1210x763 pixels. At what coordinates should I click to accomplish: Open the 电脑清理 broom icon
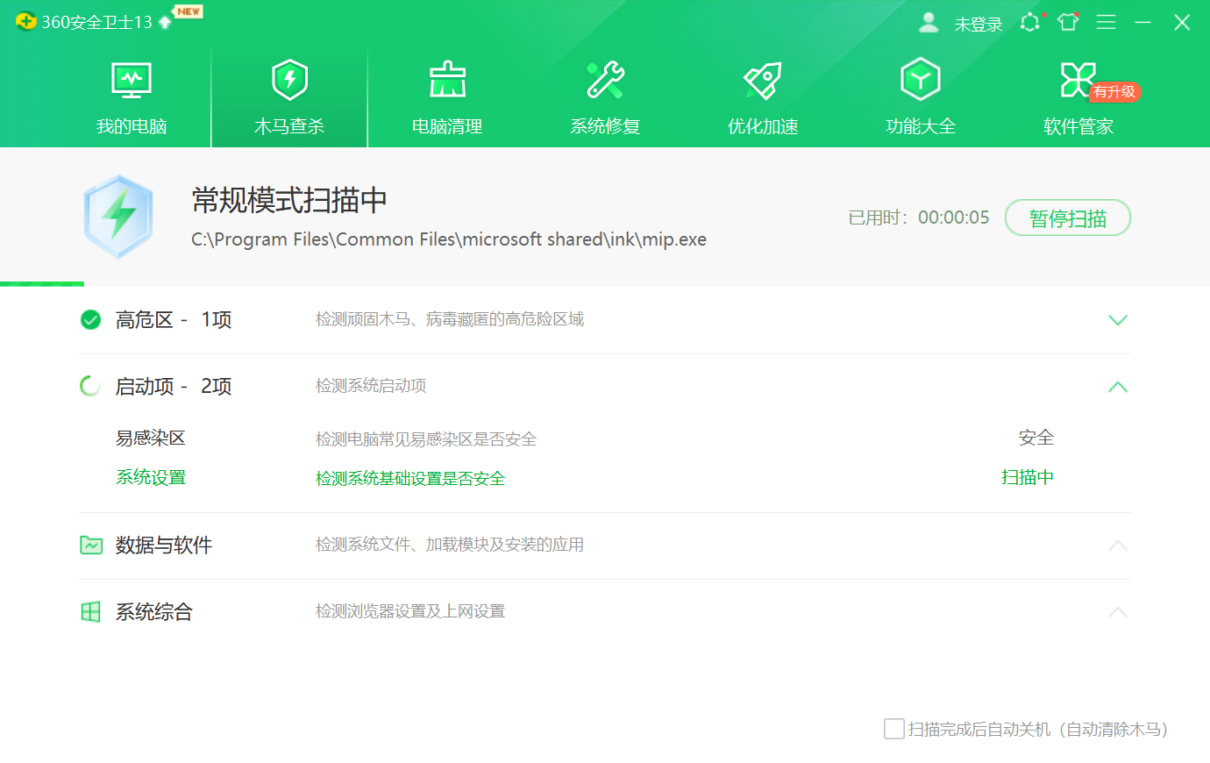coord(447,80)
